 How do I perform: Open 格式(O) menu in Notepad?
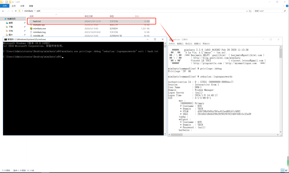[189, 44]
